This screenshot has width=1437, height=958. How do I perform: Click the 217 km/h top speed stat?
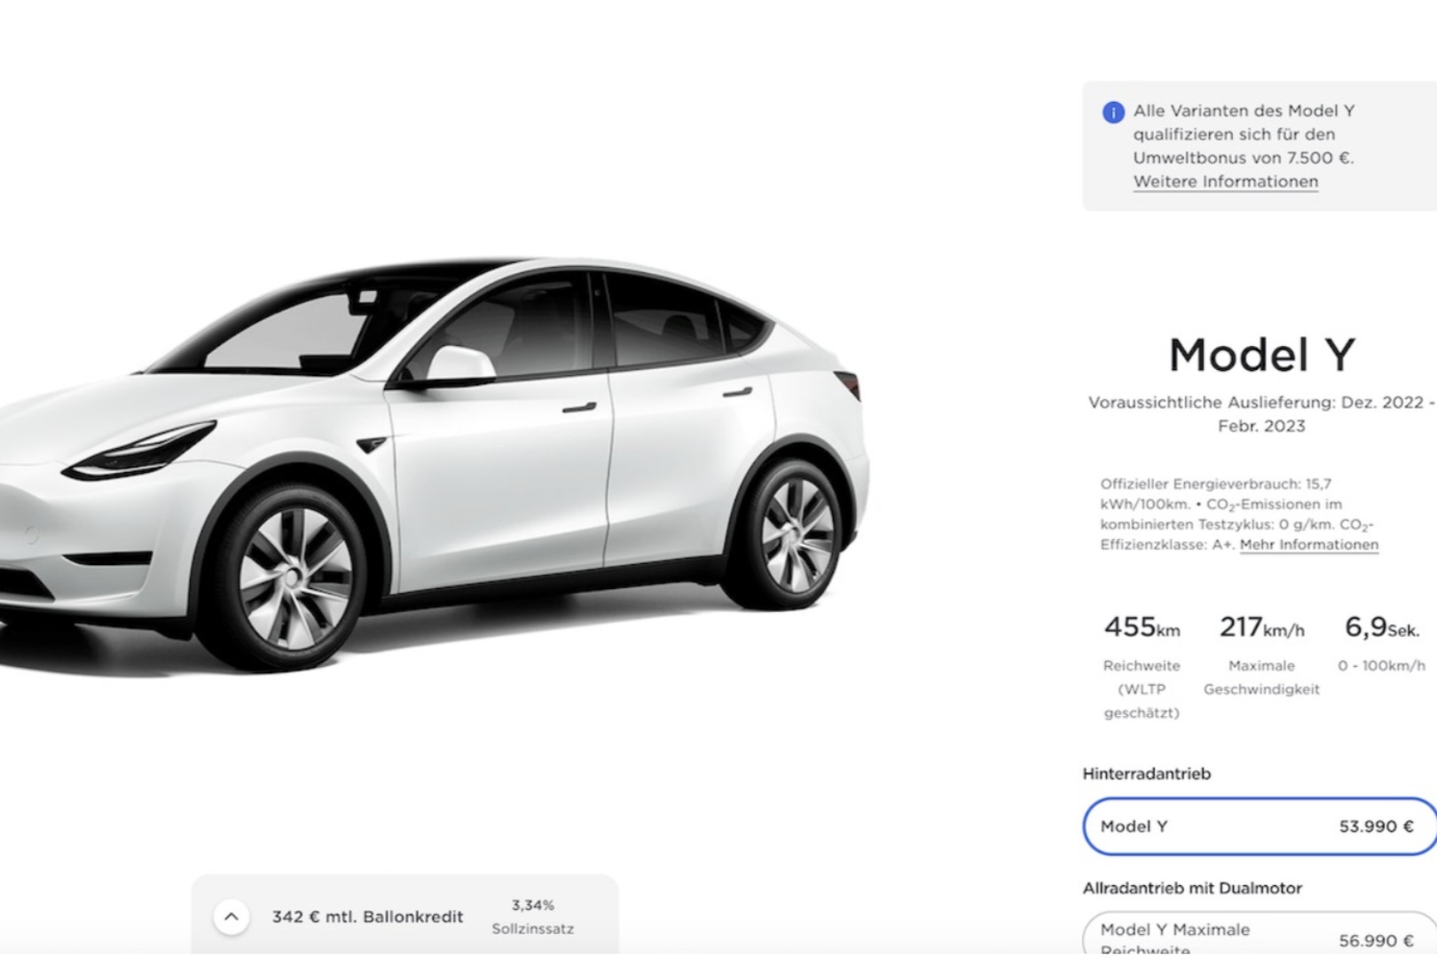pyautogui.click(x=1260, y=628)
